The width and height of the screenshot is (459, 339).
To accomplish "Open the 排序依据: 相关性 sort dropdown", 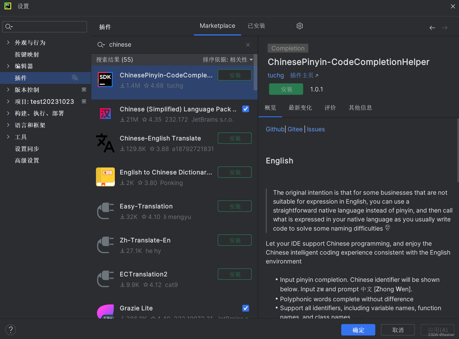I will click(x=228, y=60).
